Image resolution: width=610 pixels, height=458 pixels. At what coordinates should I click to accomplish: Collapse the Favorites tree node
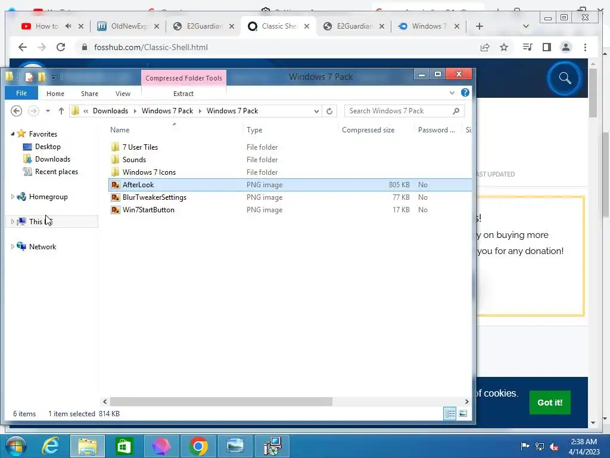(x=13, y=134)
